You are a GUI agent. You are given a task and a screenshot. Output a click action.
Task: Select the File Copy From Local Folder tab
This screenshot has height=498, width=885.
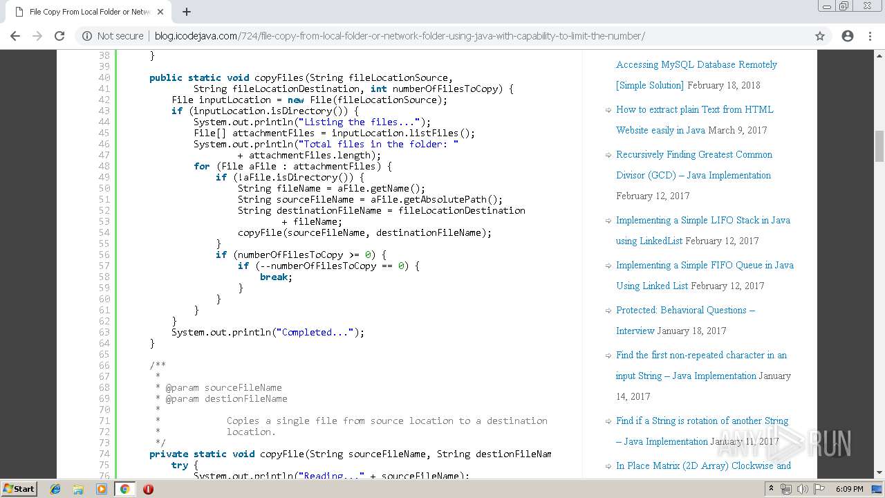[88, 12]
